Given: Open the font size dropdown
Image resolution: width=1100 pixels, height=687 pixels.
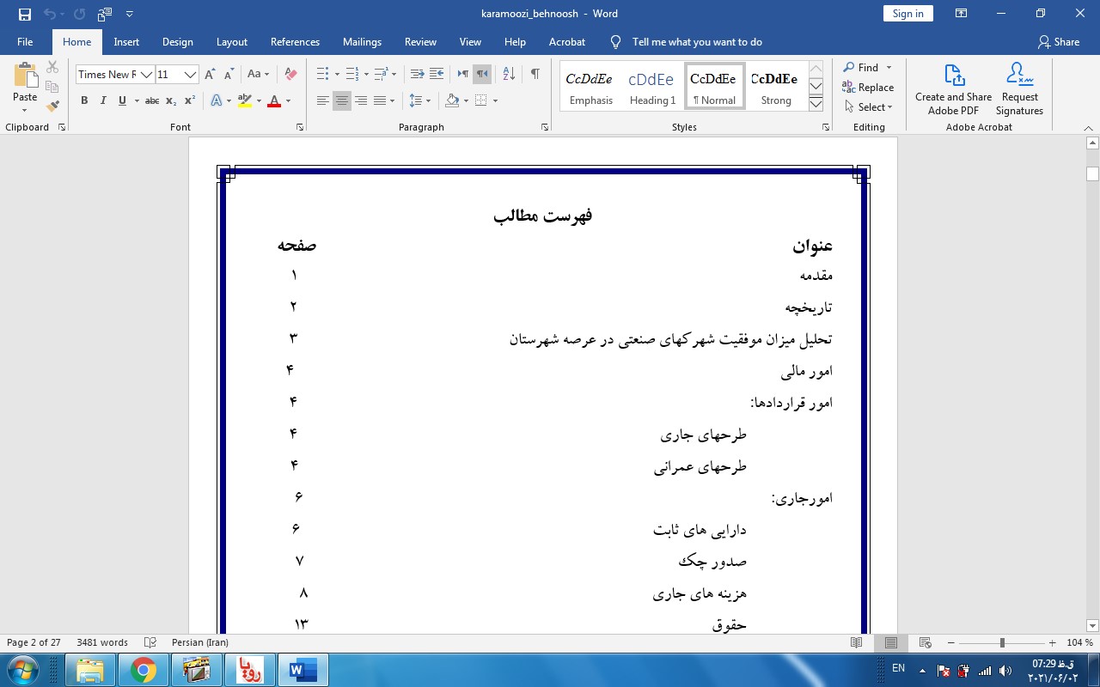Looking at the screenshot, I should (x=190, y=75).
